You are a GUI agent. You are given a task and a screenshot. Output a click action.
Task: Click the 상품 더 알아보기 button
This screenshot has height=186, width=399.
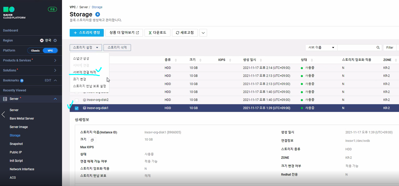point(124,33)
